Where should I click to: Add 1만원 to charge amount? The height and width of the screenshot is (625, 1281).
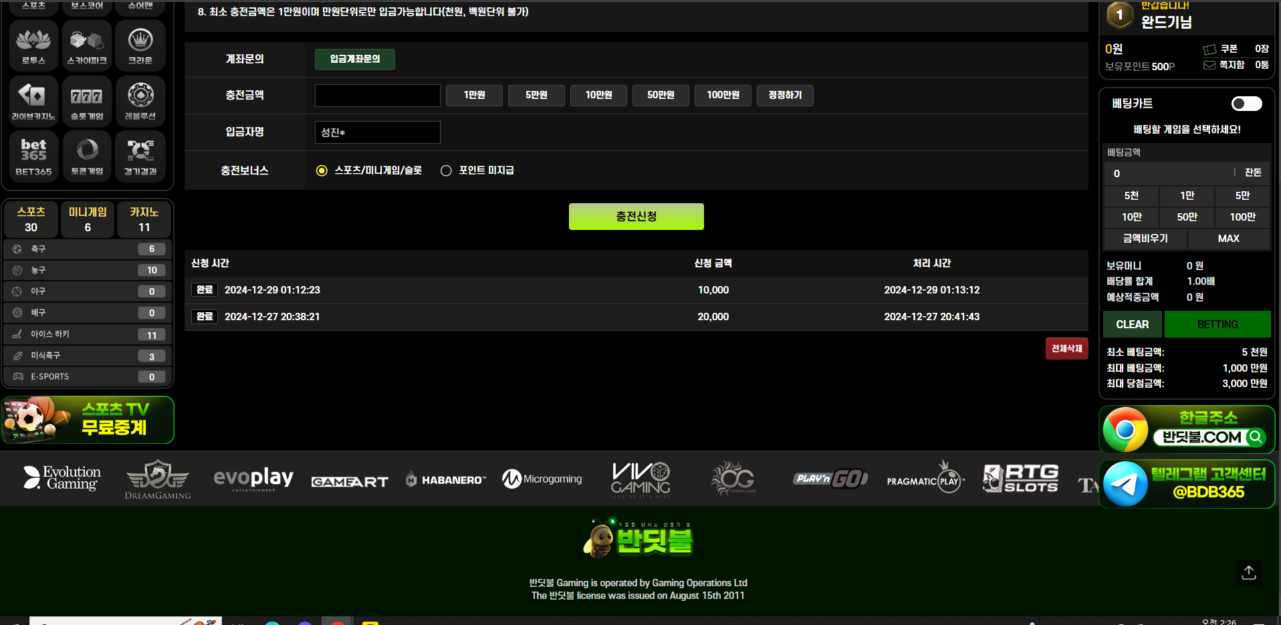coord(475,95)
